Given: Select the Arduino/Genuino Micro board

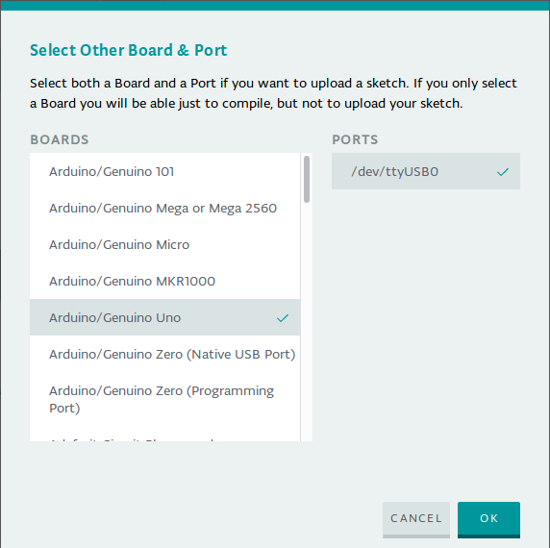Looking at the screenshot, I should click(x=164, y=244).
